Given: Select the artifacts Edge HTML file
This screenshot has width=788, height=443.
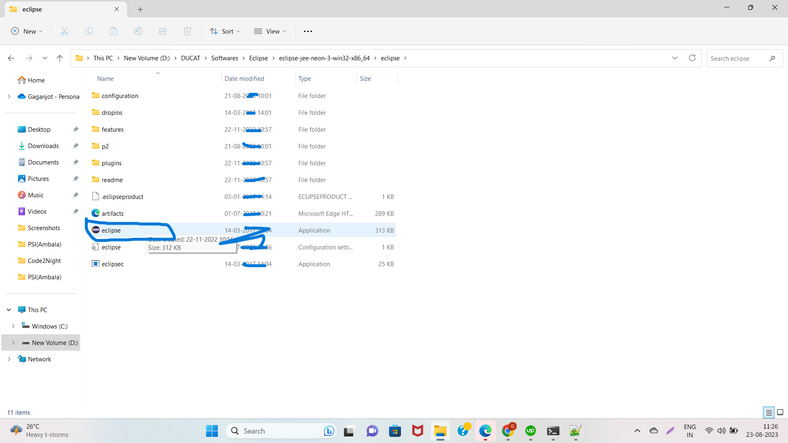Looking at the screenshot, I should (x=242, y=214).
